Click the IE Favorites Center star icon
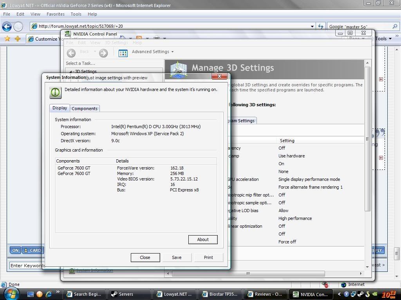The width and height of the screenshot is (401, 300). click(x=7, y=39)
